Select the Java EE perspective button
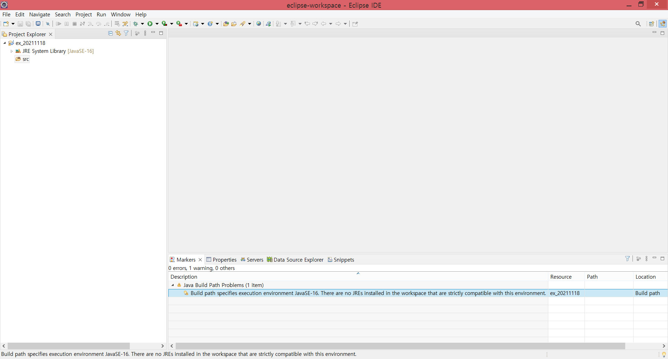 [662, 24]
